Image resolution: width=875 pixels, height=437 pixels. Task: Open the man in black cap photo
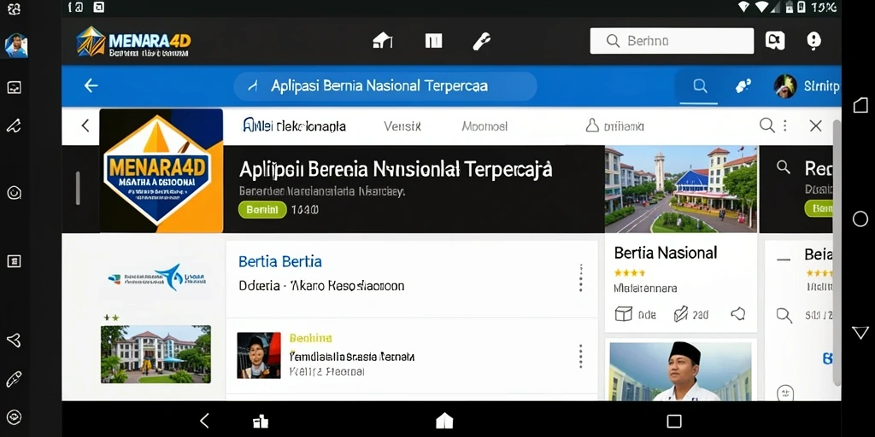tap(681, 372)
